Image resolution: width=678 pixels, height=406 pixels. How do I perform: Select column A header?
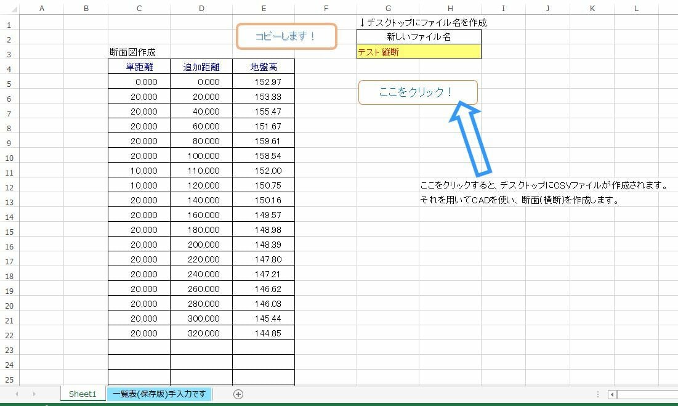click(41, 8)
